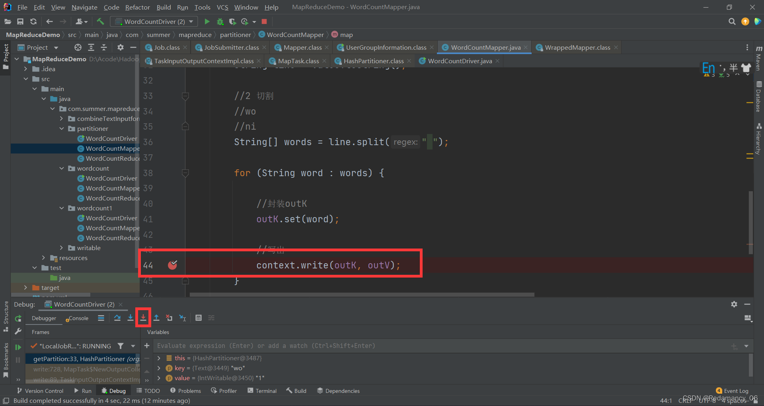Open the Evaluate Expression calculator icon

point(199,317)
